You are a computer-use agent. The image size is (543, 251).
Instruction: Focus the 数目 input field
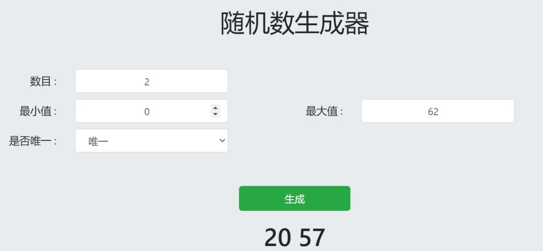(x=151, y=81)
